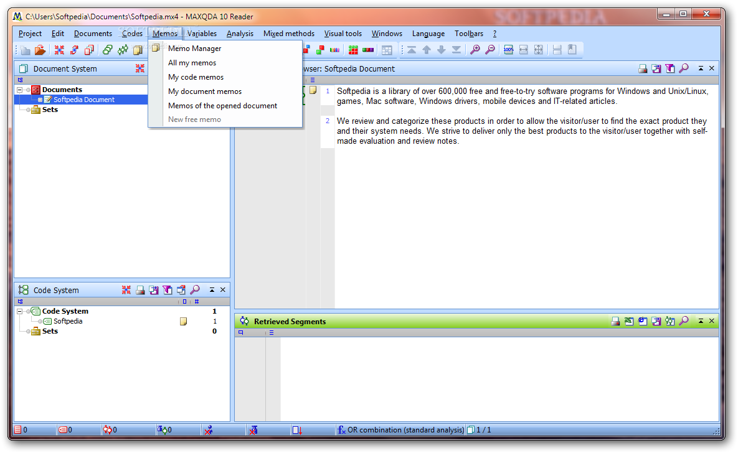Click the colored bars Codeline toolbar icon
Image resolution: width=738 pixels, height=453 pixels.
coord(368,50)
